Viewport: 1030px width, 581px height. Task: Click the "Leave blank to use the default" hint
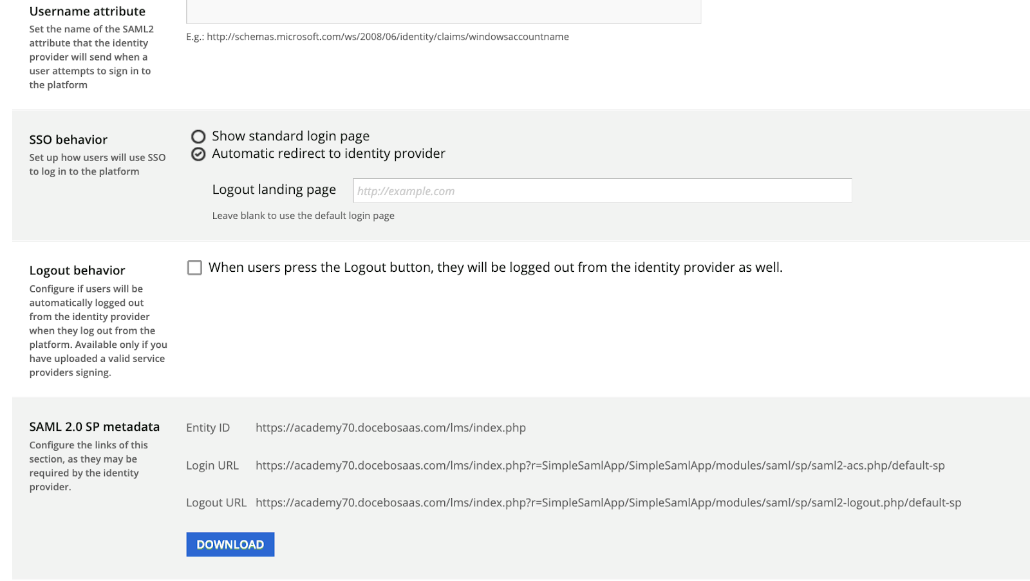pos(303,216)
